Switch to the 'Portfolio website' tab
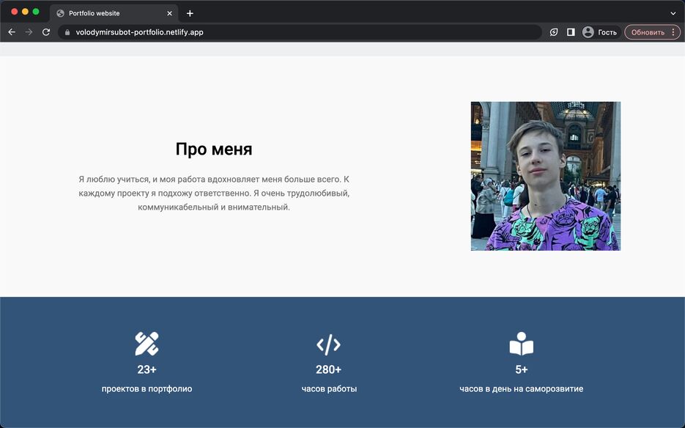685x428 pixels. pos(110,12)
